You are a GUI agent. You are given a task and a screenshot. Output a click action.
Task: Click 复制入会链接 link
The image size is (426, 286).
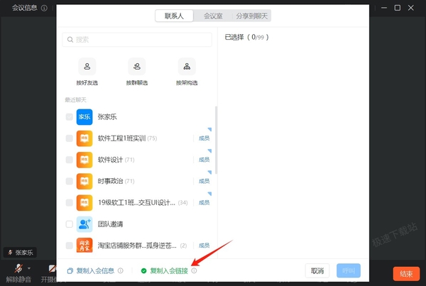(169, 271)
